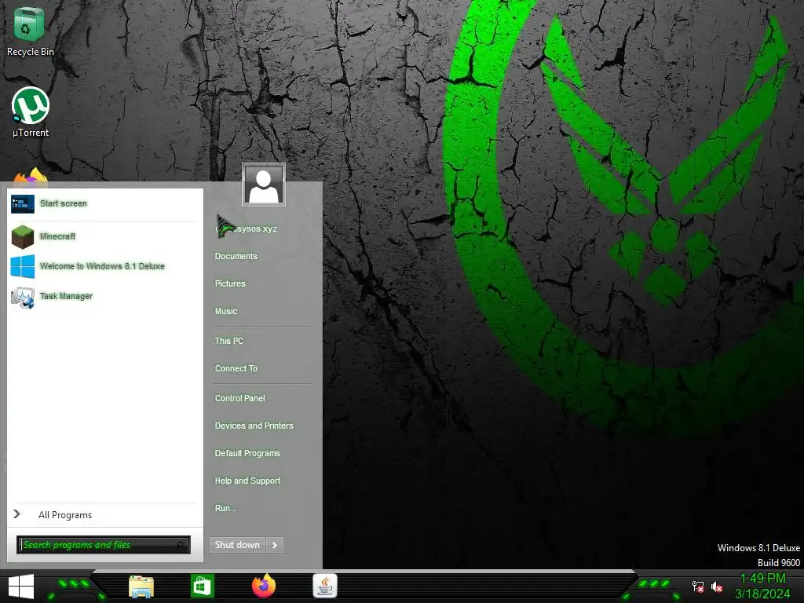Open the Java app on taskbar
The image size is (804, 603).
pyautogui.click(x=325, y=586)
